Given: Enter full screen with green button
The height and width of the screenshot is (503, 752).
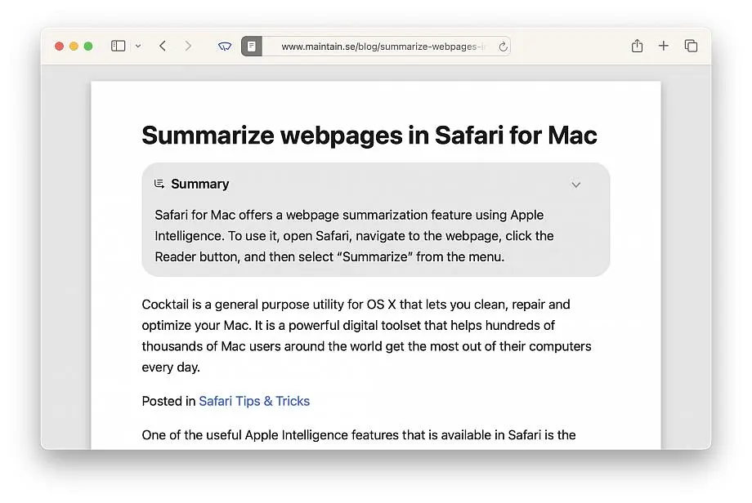Looking at the screenshot, I should click(88, 46).
